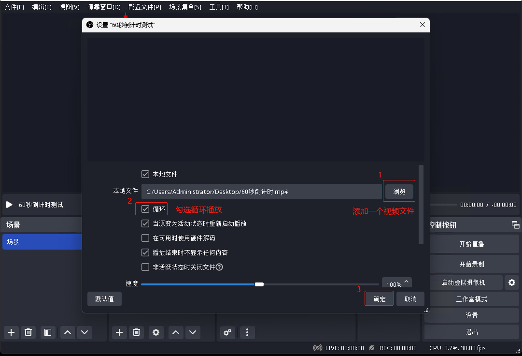Click the 浏览 button to choose a video
Image resolution: width=522 pixels, height=356 pixels.
(x=399, y=192)
